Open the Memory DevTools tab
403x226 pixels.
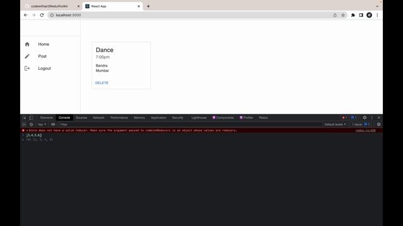(139, 117)
